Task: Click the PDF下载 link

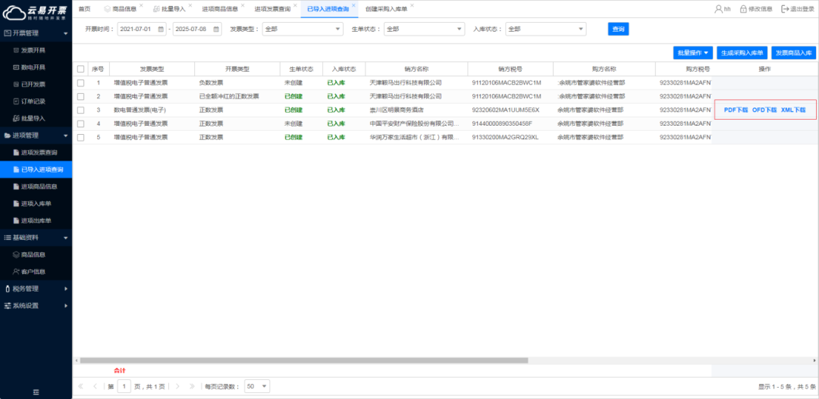Action: 736,110
